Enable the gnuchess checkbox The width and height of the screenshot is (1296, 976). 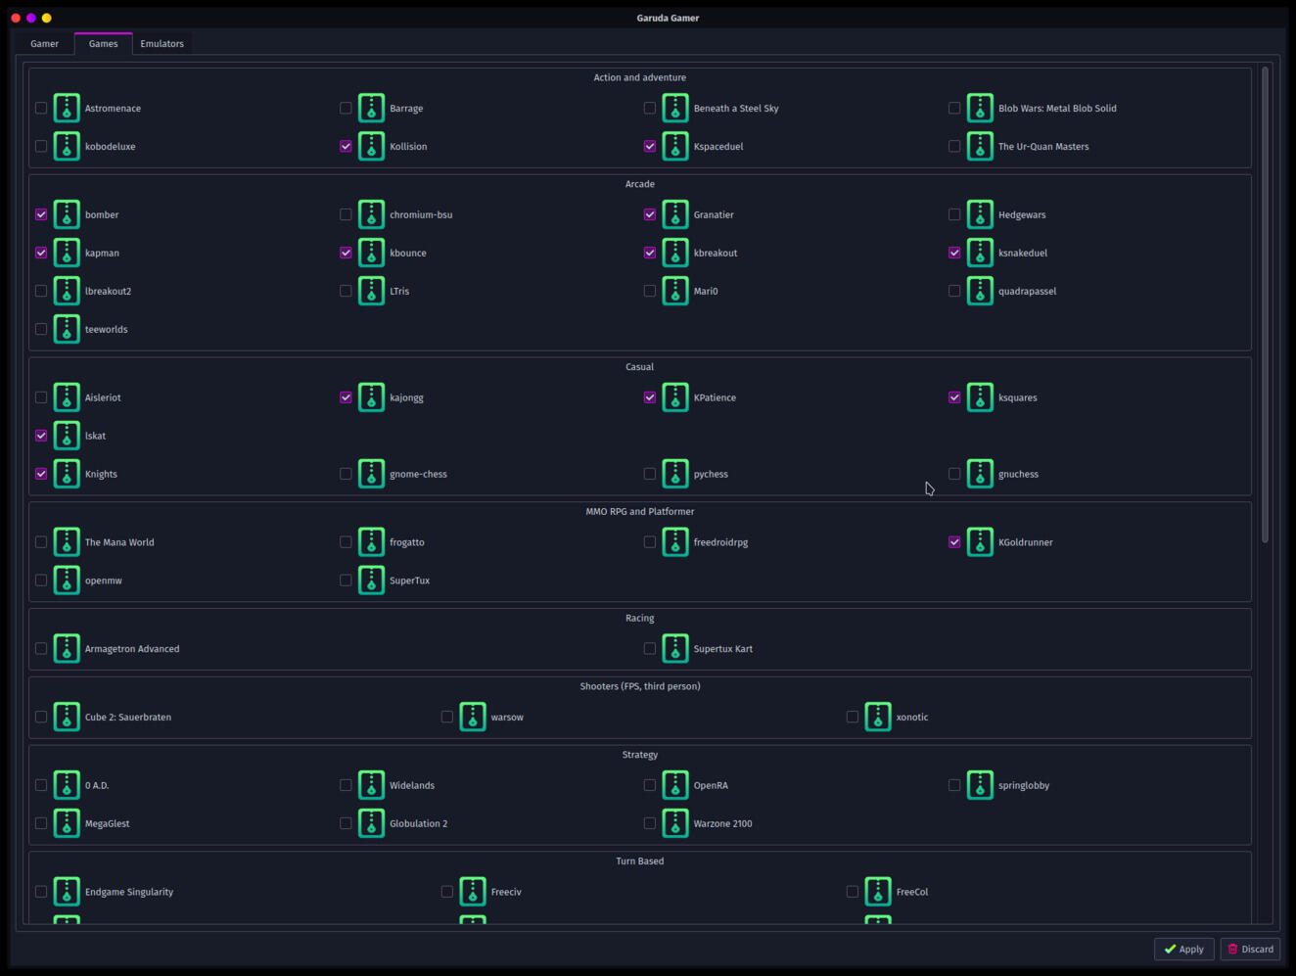point(954,474)
